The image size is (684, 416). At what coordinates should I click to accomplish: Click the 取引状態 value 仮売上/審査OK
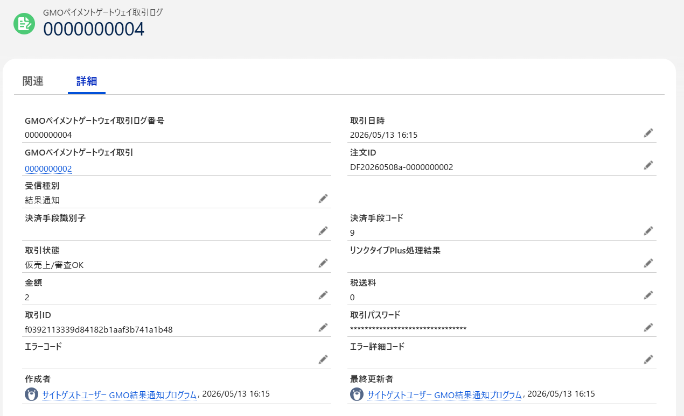(54, 265)
